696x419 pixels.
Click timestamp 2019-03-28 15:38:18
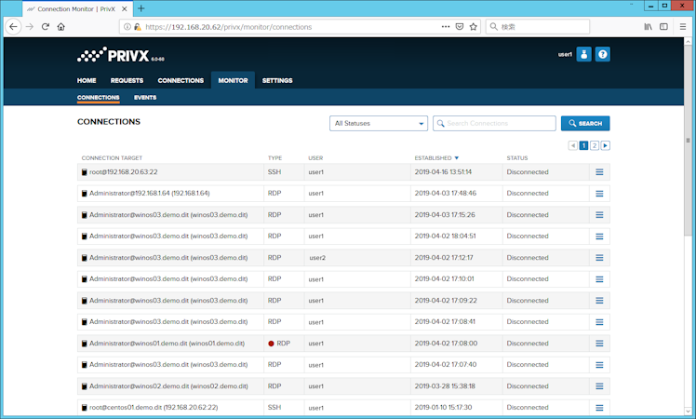click(445, 386)
